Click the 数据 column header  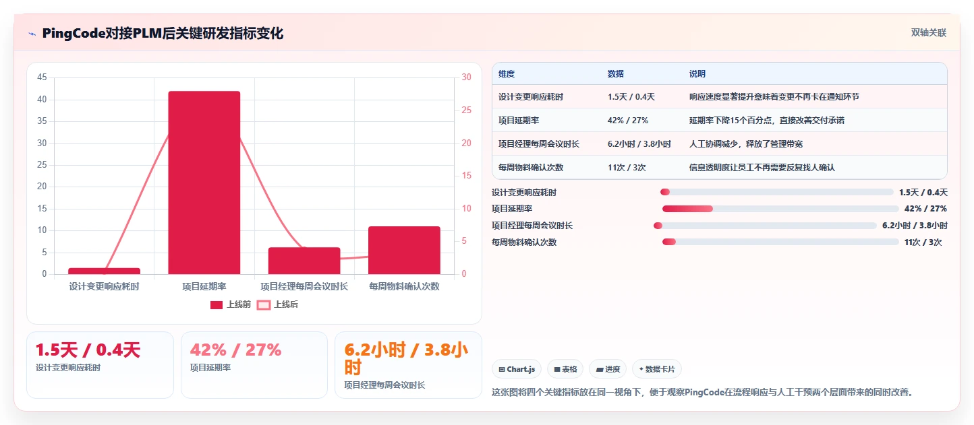tap(616, 73)
